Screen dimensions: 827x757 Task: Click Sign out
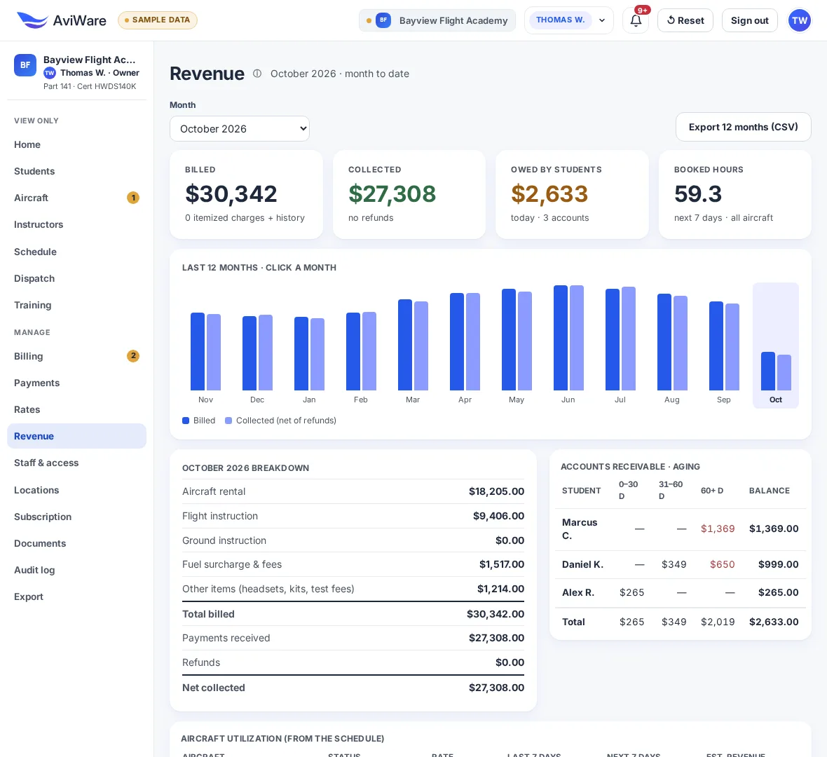click(749, 20)
